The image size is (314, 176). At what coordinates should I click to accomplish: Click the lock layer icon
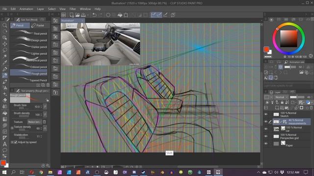pos(282,102)
